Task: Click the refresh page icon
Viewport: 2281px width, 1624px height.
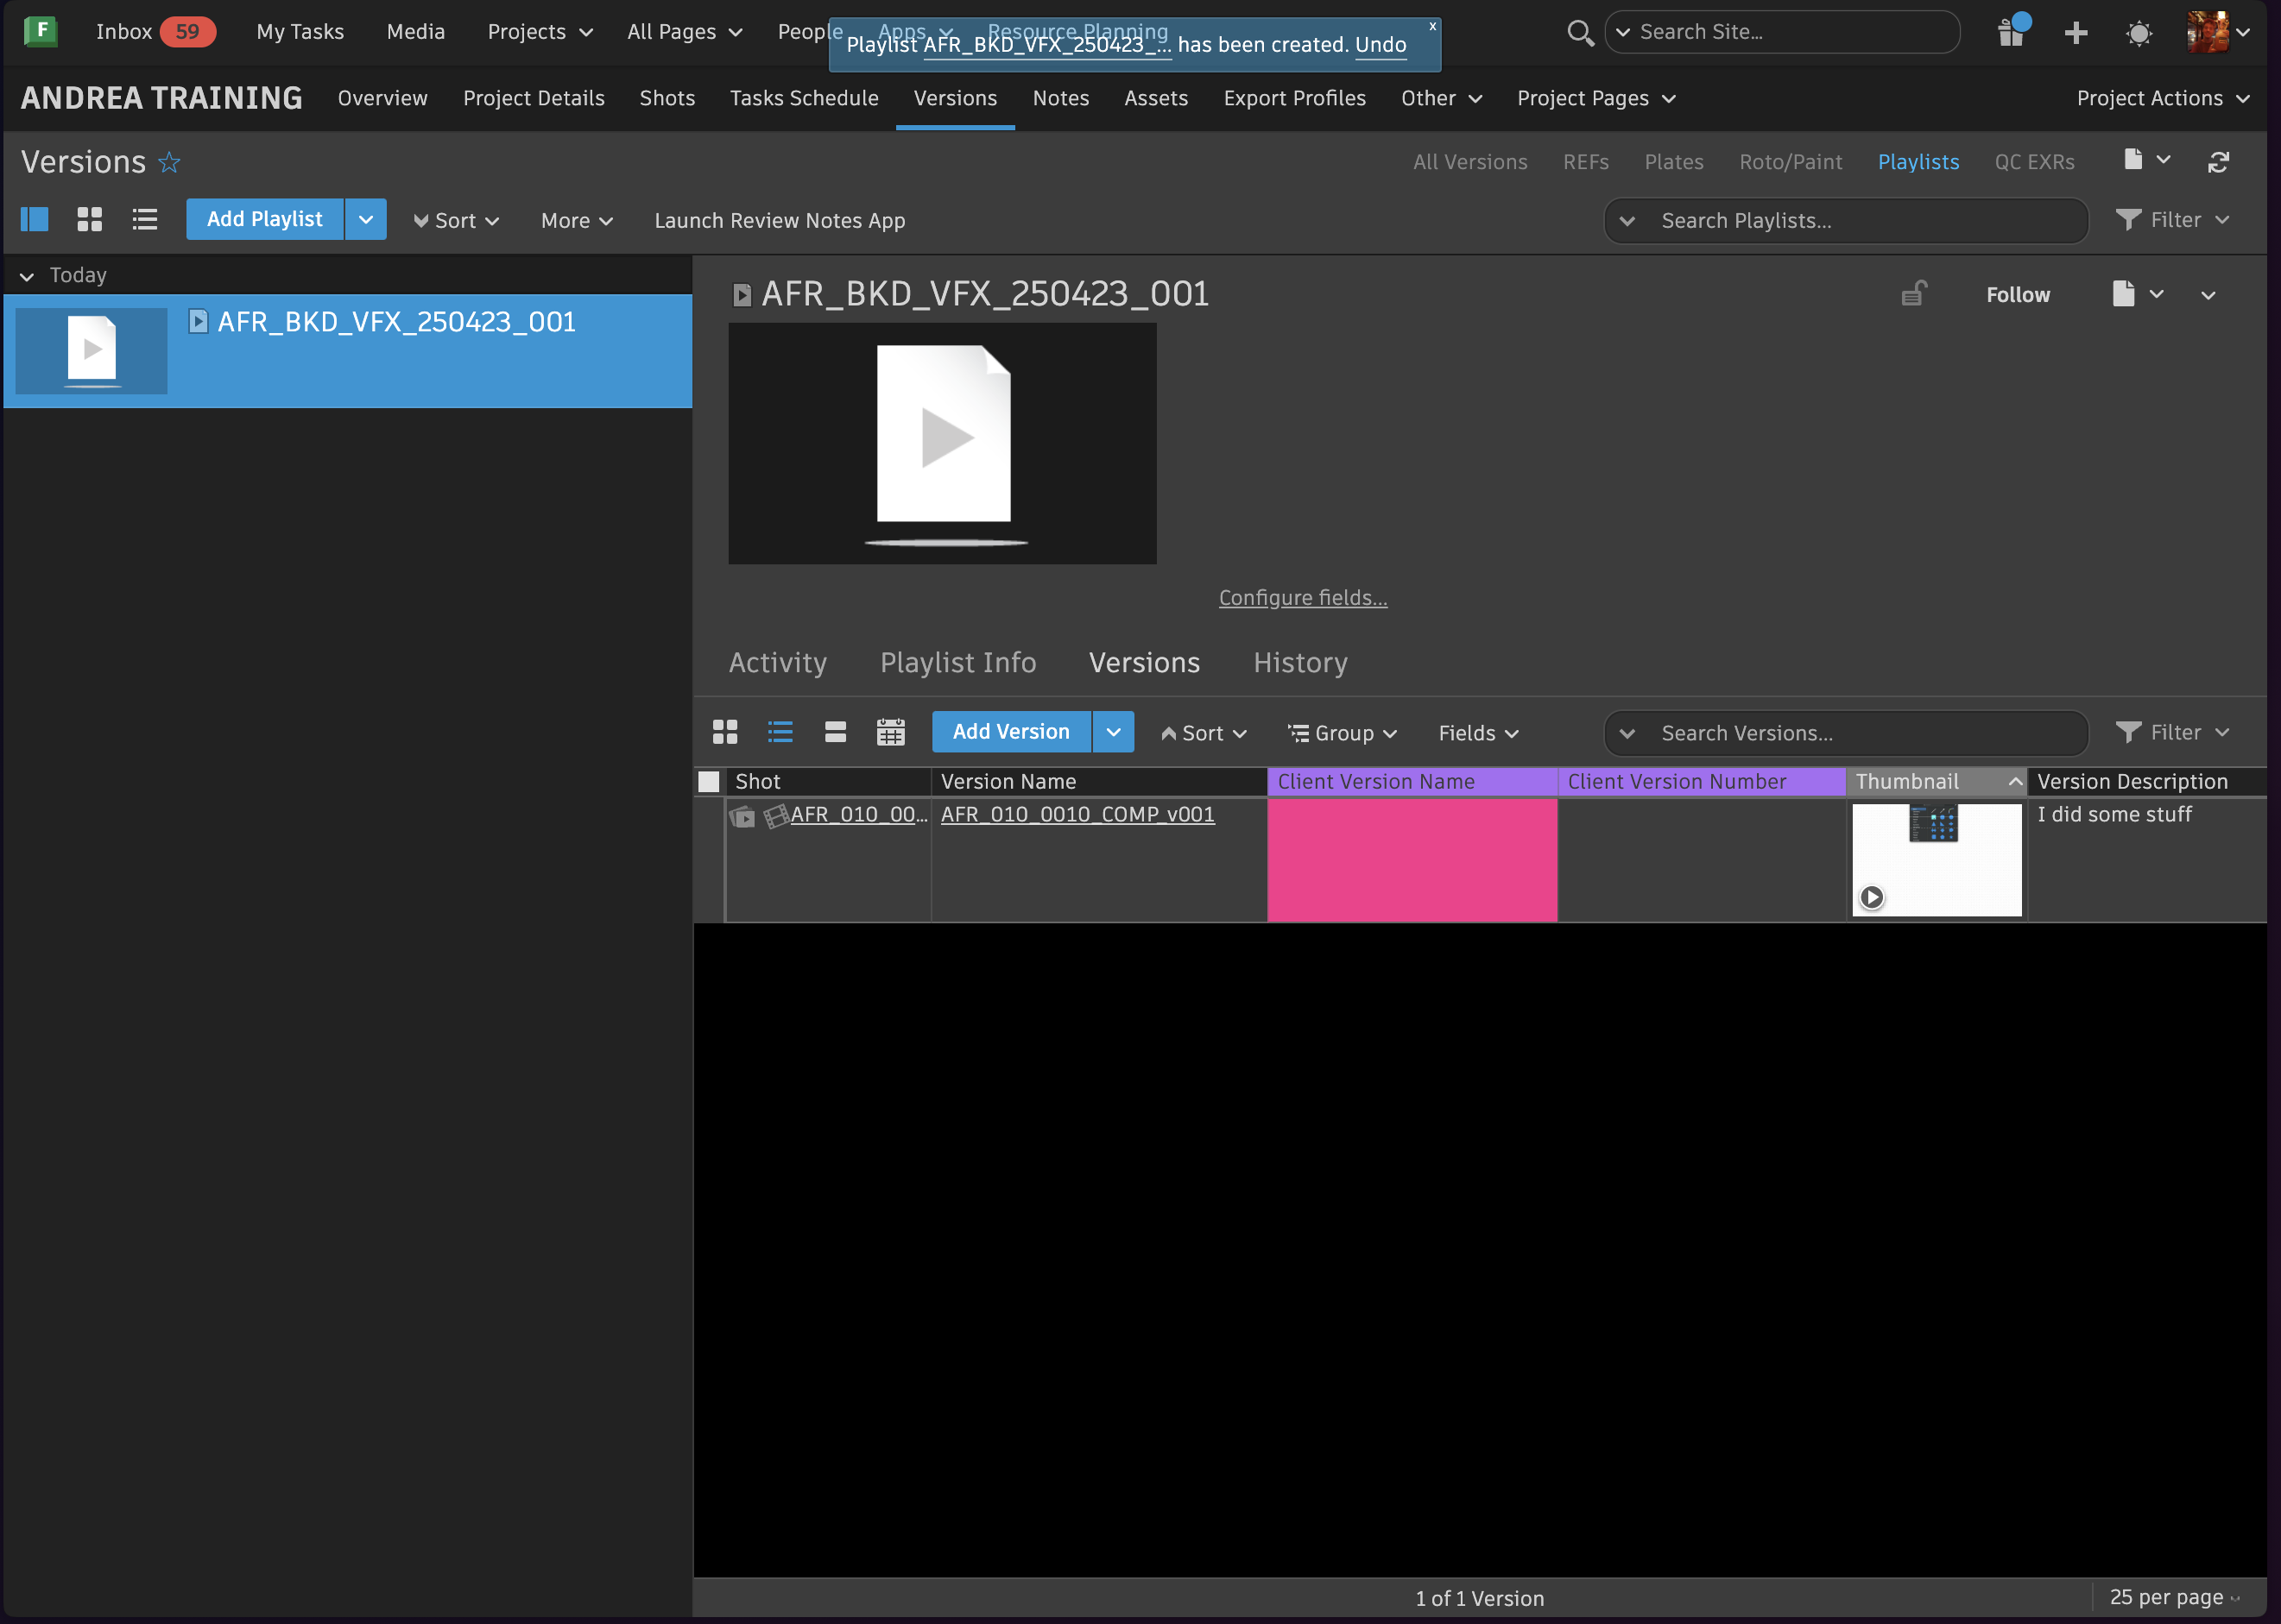Action: 2218,162
